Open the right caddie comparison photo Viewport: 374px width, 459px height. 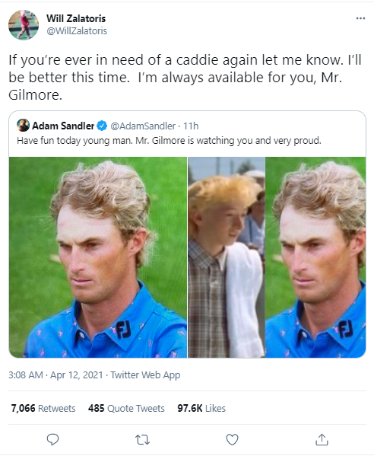[x=277, y=257]
